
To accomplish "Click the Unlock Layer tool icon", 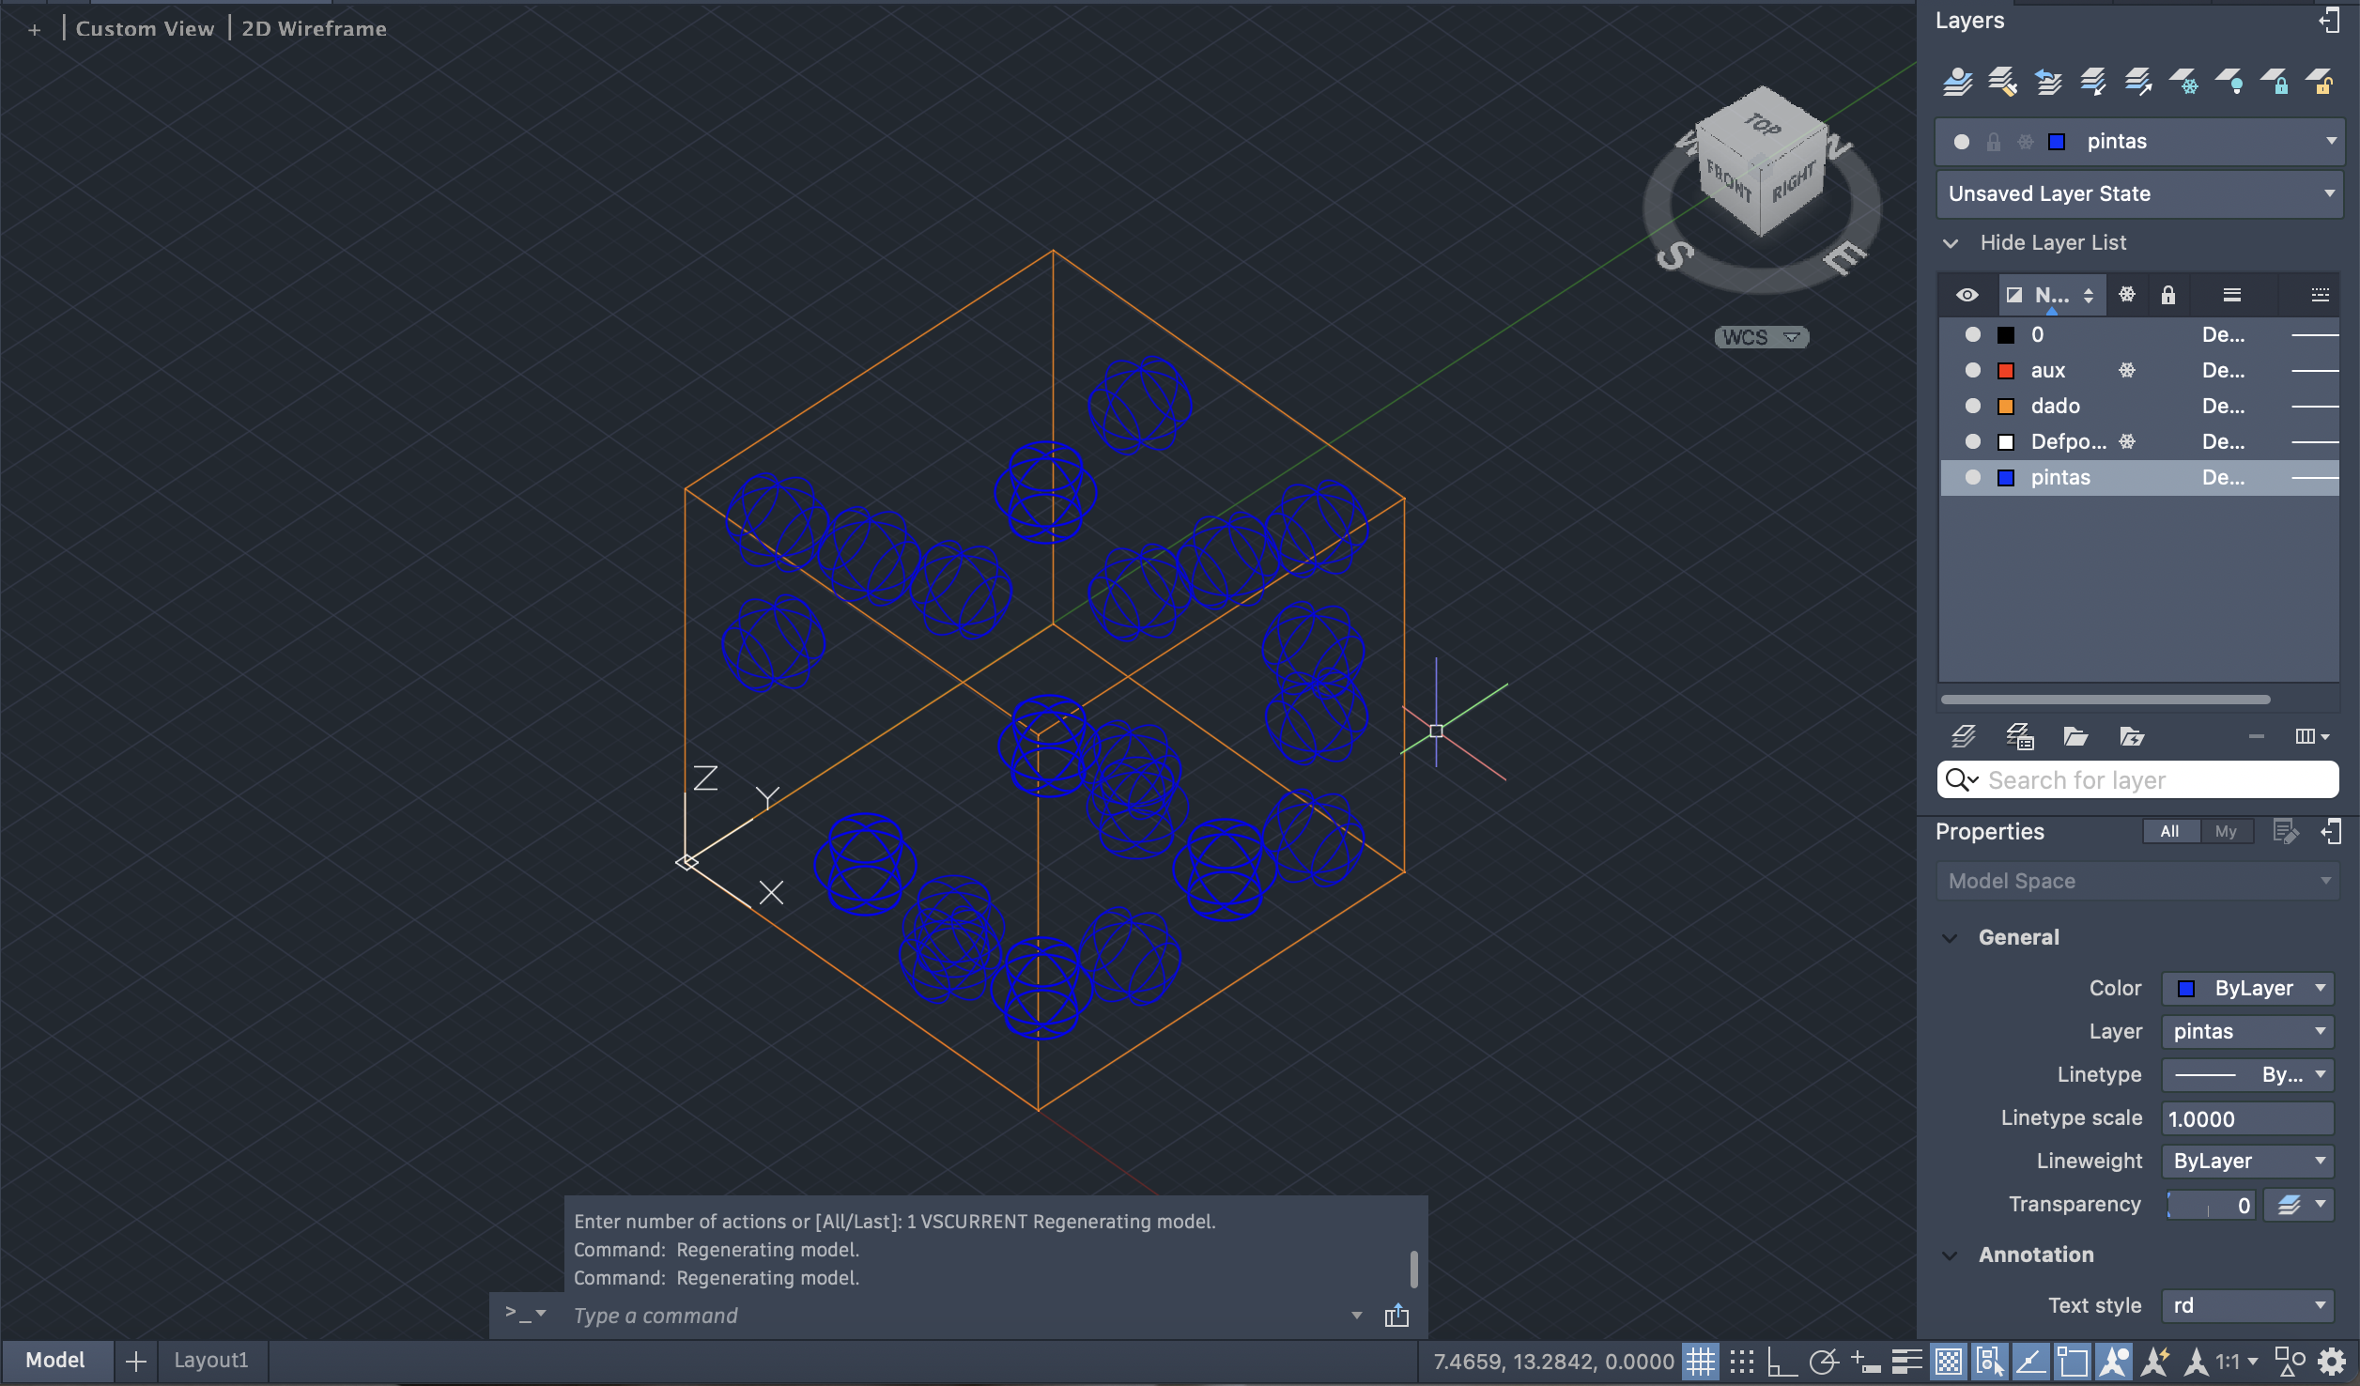I will point(2320,83).
